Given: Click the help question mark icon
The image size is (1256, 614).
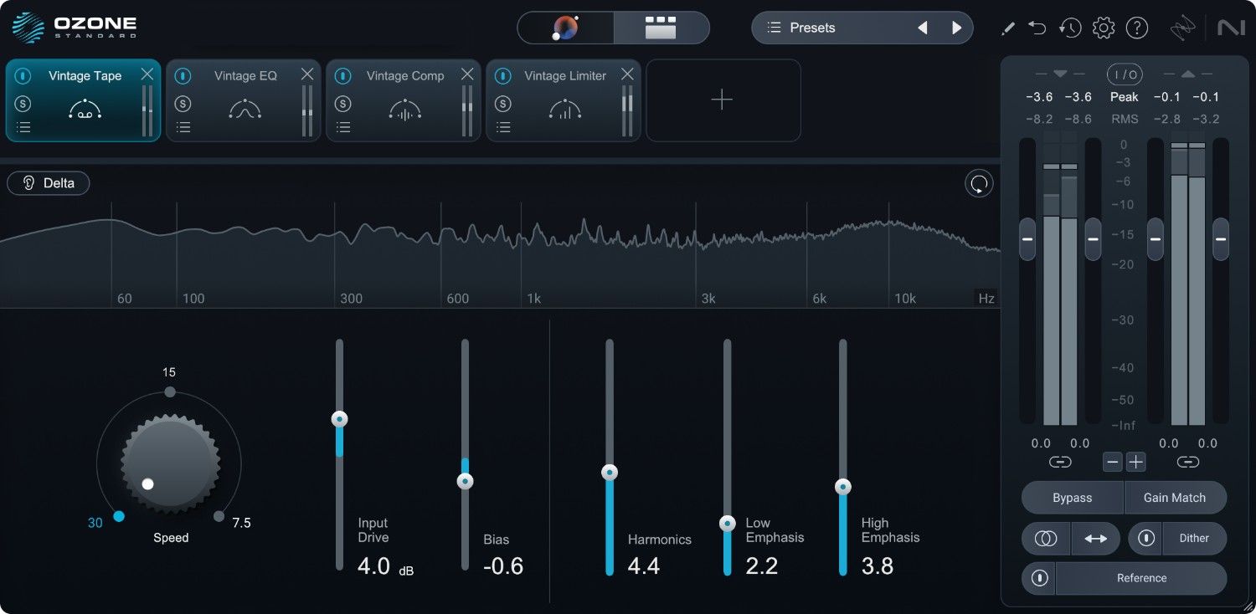Looking at the screenshot, I should (1136, 28).
